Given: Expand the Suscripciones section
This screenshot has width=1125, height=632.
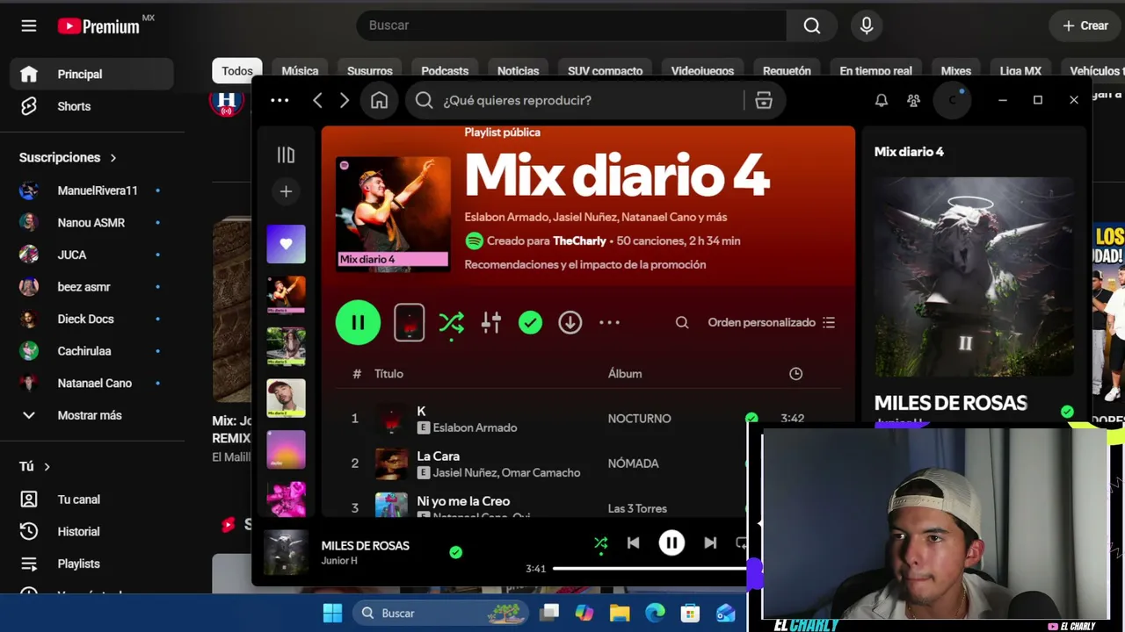Looking at the screenshot, I should pos(69,158).
